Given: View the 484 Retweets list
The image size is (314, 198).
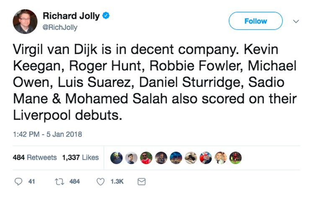Looking at the screenshot, I should pyautogui.click(x=35, y=158).
